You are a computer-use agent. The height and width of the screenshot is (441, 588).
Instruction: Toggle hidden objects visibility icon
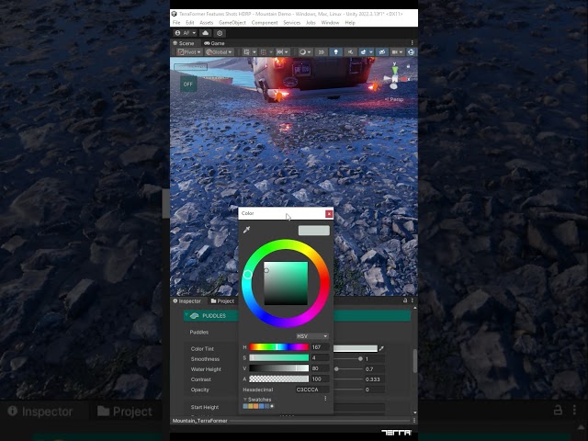(x=382, y=52)
